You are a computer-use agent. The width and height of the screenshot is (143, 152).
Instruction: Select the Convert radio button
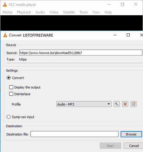[x=9, y=78]
